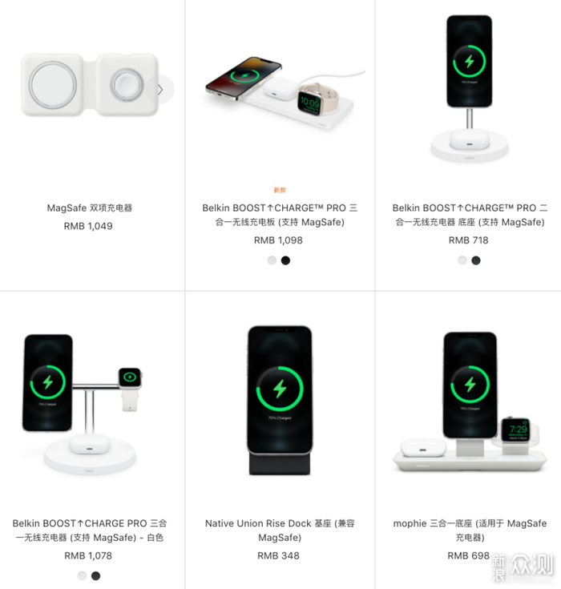The width and height of the screenshot is (561, 589).
Task: Choose white swatch for Belkin 2-in-1 stand
Action: (462, 260)
